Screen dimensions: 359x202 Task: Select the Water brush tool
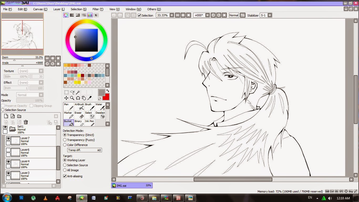(x=100, y=106)
